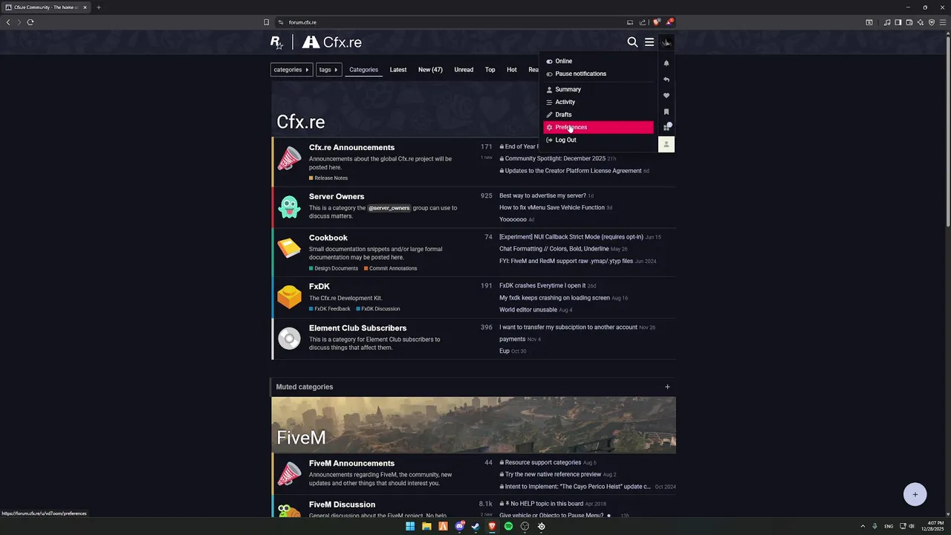Open a new browser tab with plus
Viewport: 951px width, 535px height.
pos(98,7)
